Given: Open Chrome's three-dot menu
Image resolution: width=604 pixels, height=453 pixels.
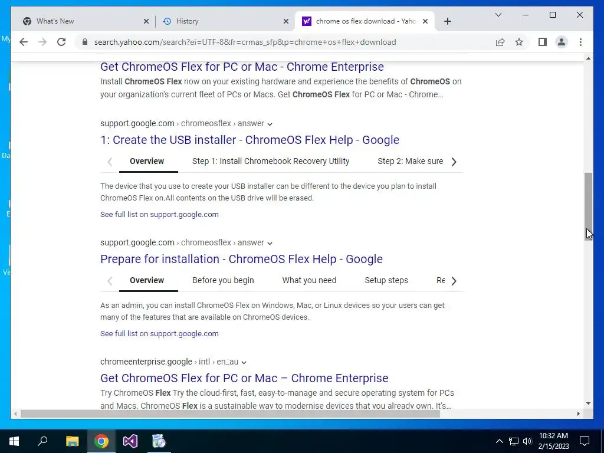Looking at the screenshot, I should point(580,42).
